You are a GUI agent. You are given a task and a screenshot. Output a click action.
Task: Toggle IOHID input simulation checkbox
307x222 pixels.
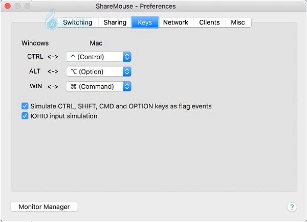coord(25,116)
